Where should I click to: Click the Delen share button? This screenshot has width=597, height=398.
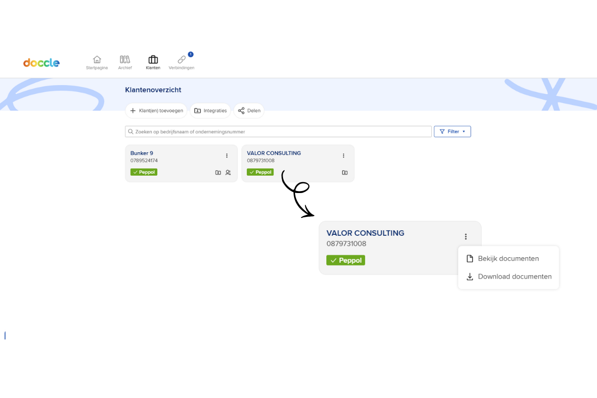click(249, 110)
